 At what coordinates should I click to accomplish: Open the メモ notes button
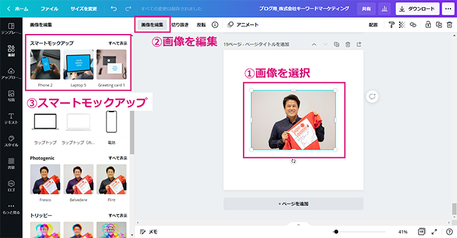pyautogui.click(x=149, y=231)
